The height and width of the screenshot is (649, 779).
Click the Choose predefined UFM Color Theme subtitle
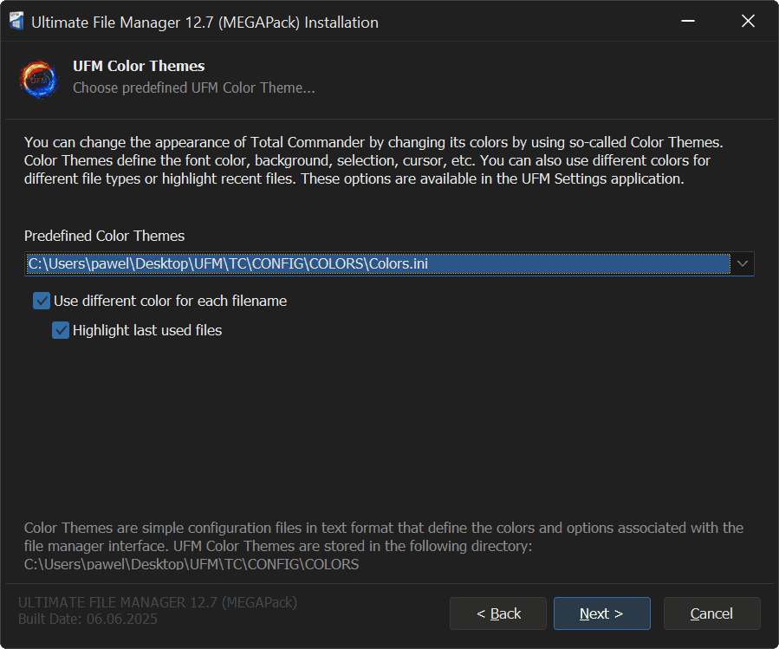click(193, 88)
